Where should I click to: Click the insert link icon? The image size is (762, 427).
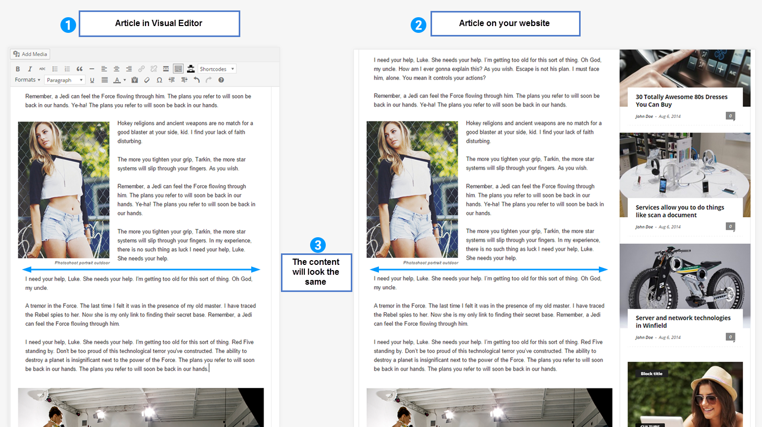(141, 69)
